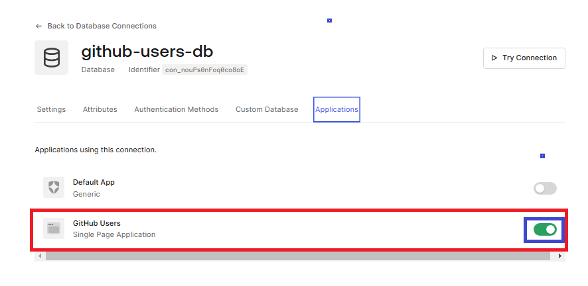Screen dimensions: 588x286
Task: Click the horizontal scrollbar left arrow
Action: (x=40, y=256)
